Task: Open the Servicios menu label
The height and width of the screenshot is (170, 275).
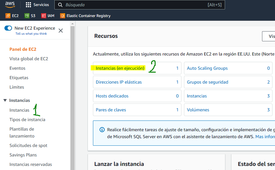Action: (41, 5)
